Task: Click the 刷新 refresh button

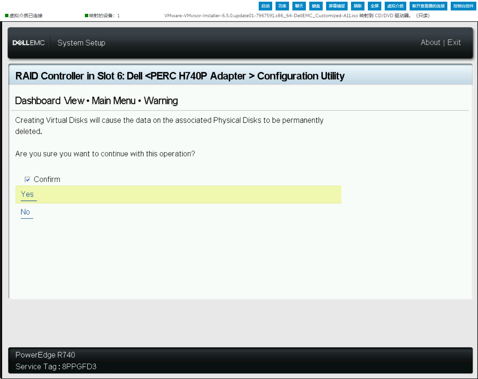Action: [358, 6]
